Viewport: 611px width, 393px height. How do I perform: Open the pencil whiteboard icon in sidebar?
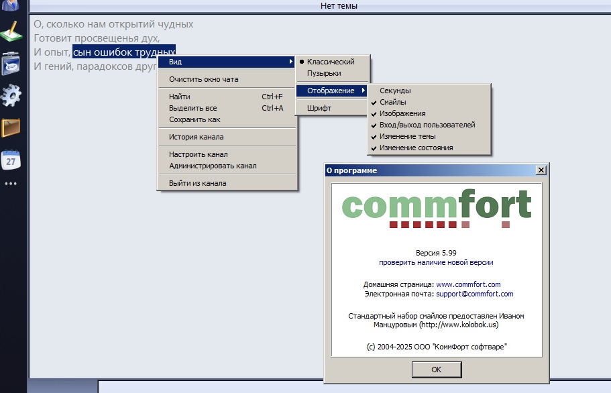coord(11,32)
